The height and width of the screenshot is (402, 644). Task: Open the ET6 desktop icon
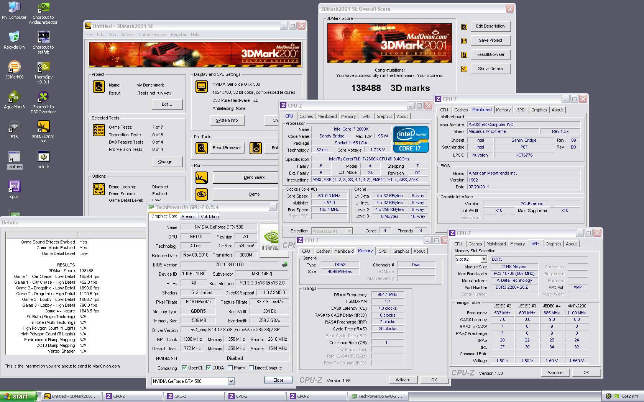click(x=14, y=130)
